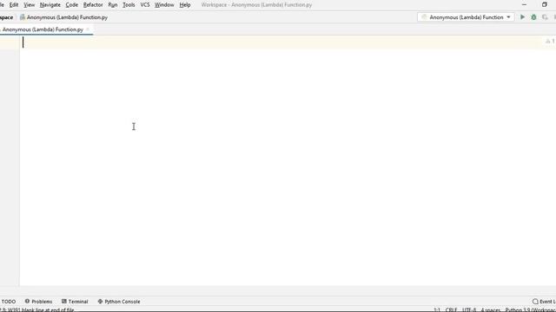This screenshot has width=556, height=312.
Task: Click the Run with Coverage icon
Action: 545,17
